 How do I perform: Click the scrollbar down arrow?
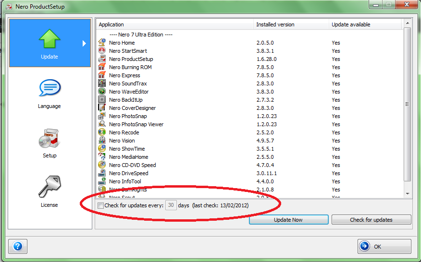tap(408, 193)
